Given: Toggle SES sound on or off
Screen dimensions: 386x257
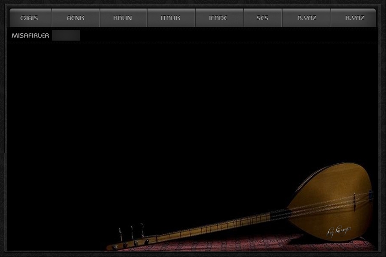Looking at the screenshot, I should 262,18.
